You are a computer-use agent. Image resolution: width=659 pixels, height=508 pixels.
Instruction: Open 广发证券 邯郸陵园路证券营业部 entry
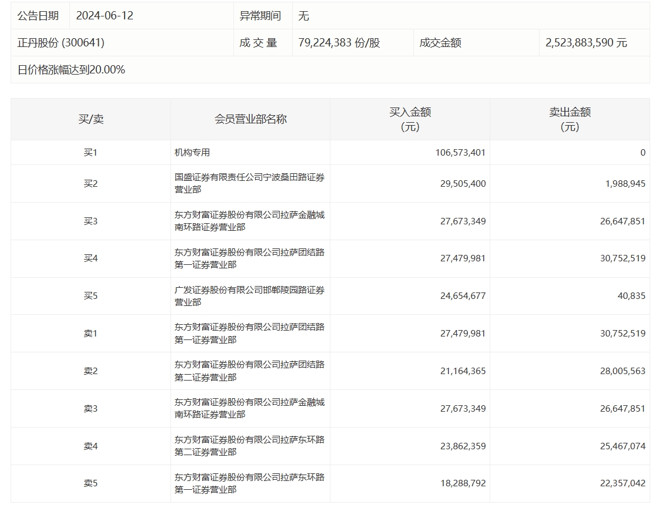click(249, 296)
